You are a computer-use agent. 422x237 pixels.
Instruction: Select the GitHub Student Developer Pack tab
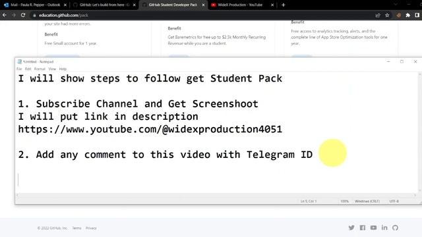(173, 5)
